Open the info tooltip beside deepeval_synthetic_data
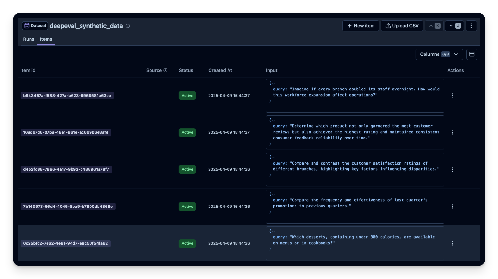 coord(128,26)
